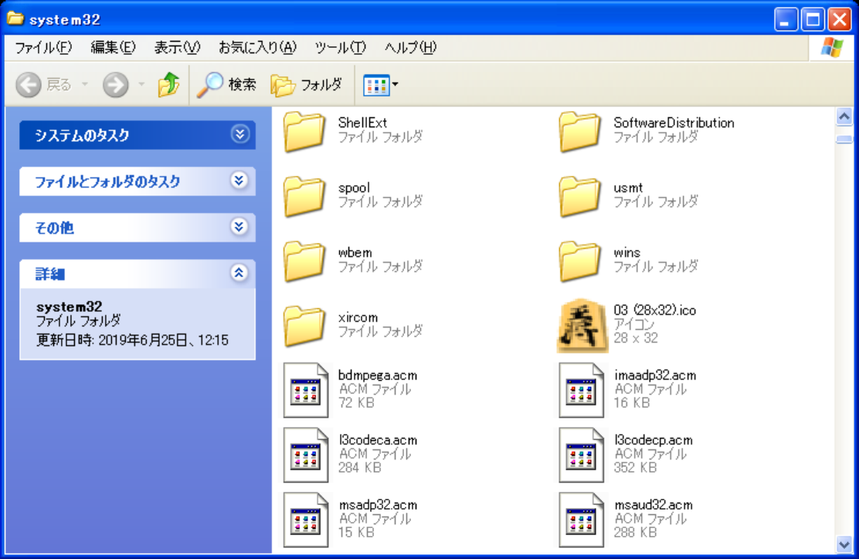The image size is (859, 559).
Task: Go back with the 戻る button
Action: (x=44, y=85)
